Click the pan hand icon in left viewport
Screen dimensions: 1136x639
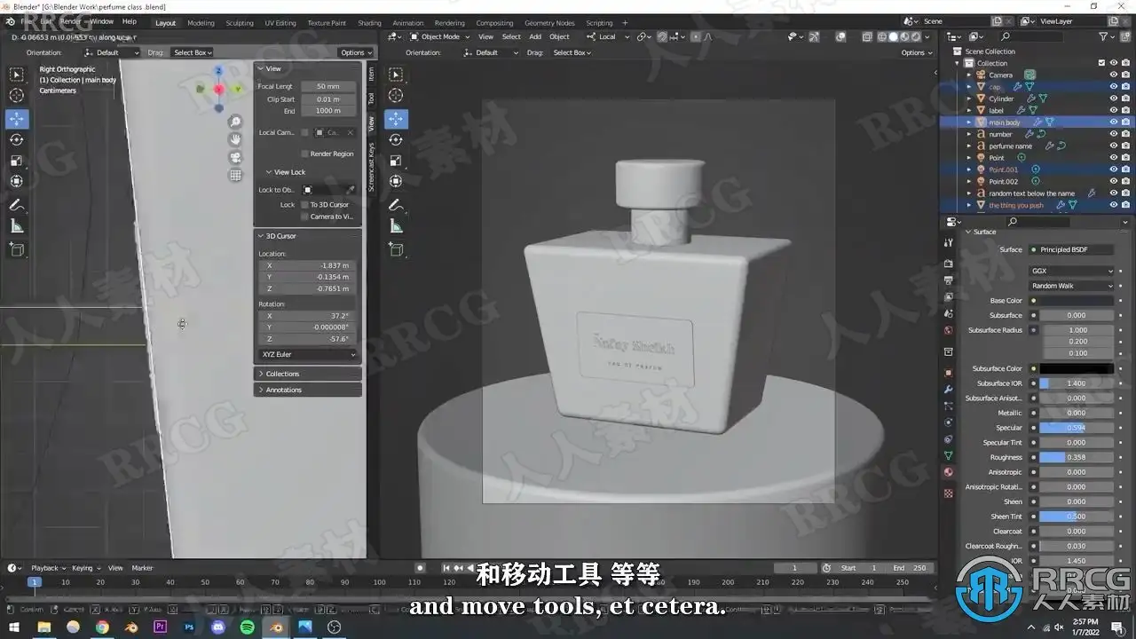235,139
